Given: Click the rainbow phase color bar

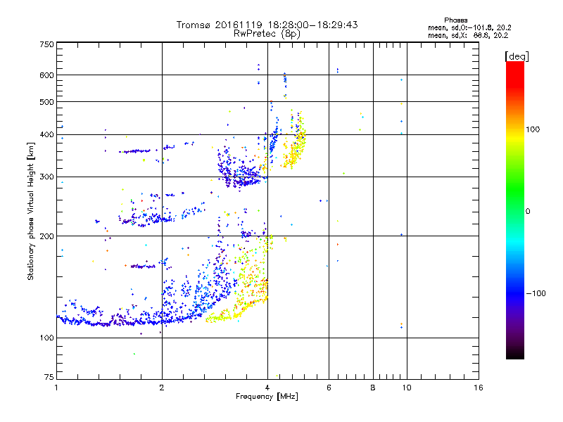Looking at the screenshot, I should 515,210.
